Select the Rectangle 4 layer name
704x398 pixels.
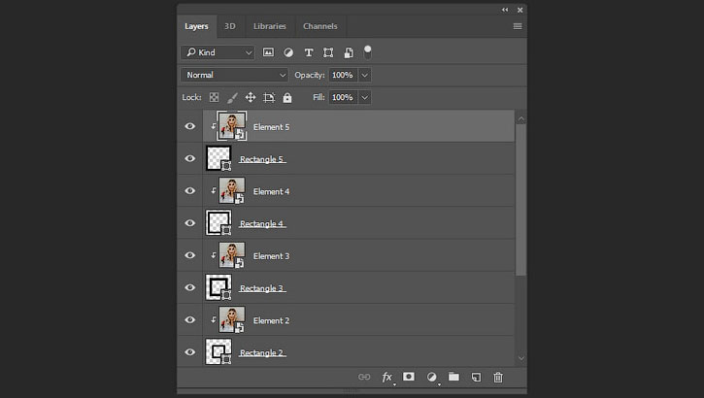tap(262, 224)
